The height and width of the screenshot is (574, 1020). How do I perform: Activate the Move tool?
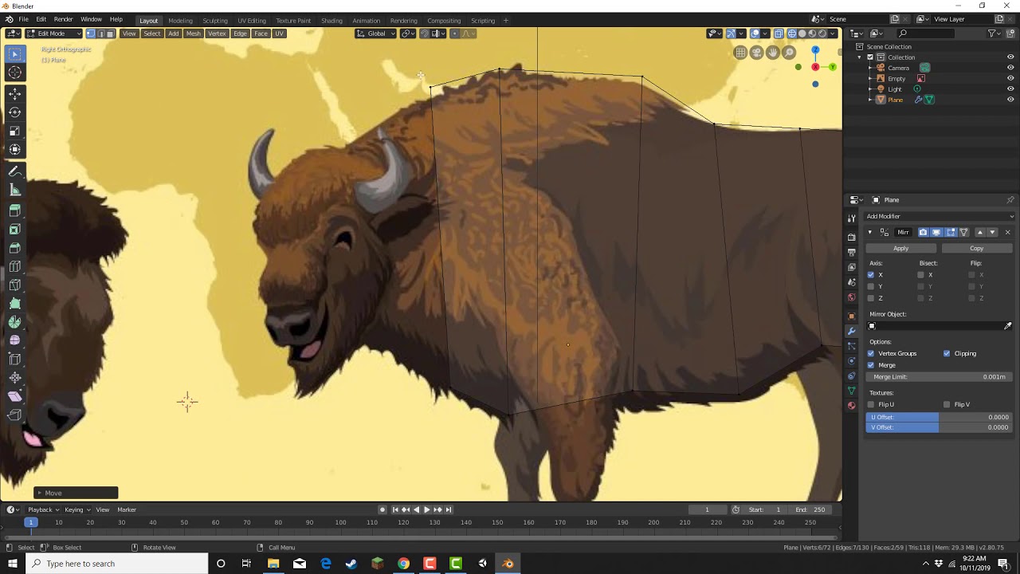pos(14,94)
